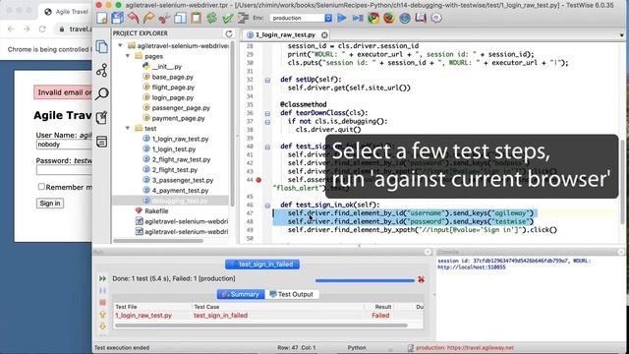Screen dimensions: 629x354
Task: Collapse the pages folder
Action: coord(128,56)
